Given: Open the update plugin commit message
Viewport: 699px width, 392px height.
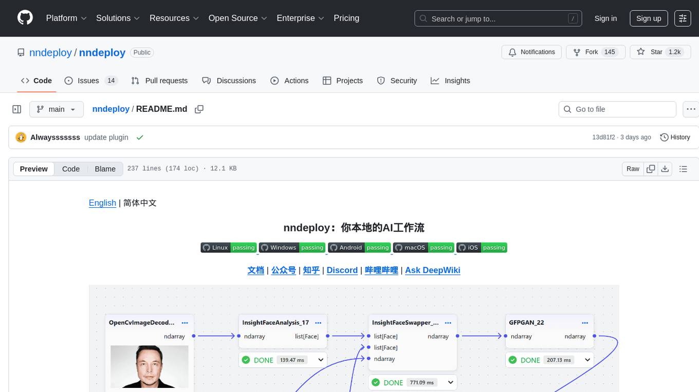Looking at the screenshot, I should (x=106, y=137).
